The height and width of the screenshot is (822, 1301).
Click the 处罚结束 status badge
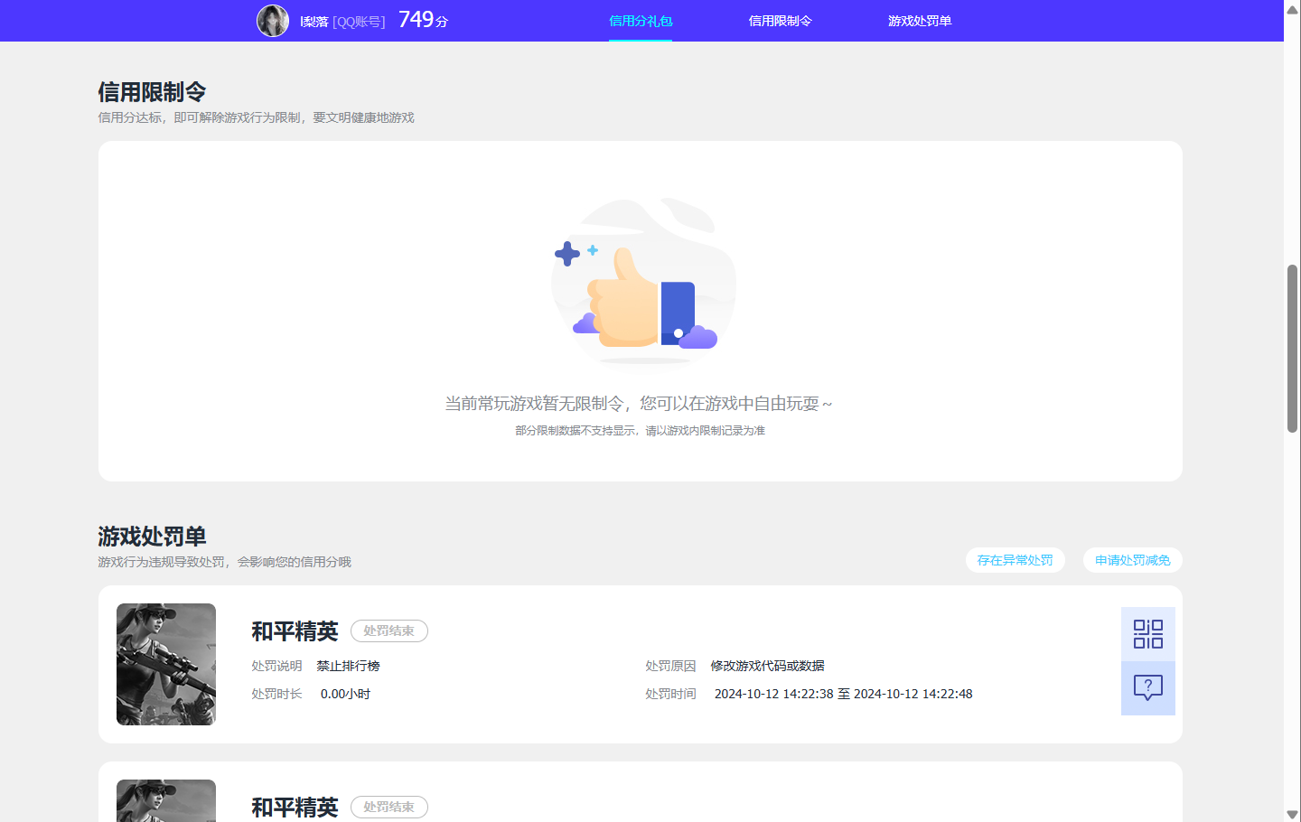tap(388, 631)
